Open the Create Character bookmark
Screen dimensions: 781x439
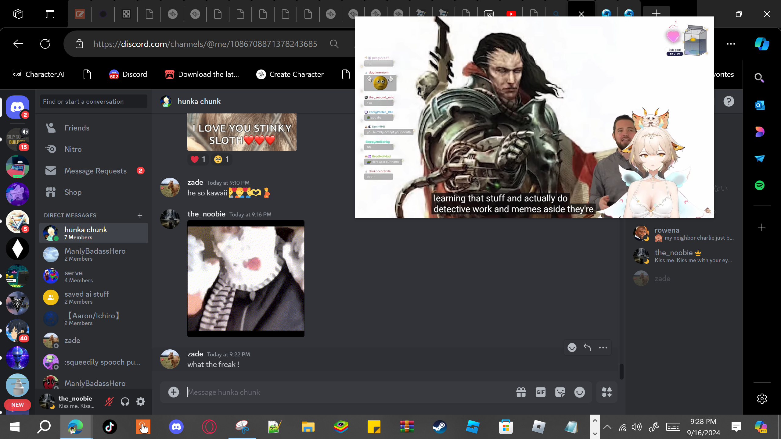290,74
